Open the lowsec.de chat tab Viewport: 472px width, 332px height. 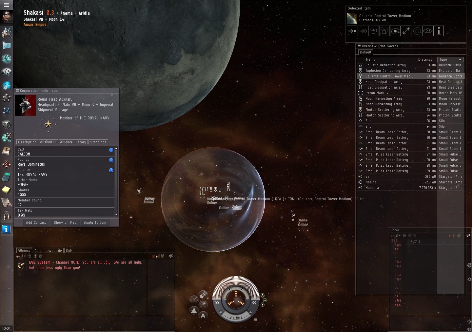coord(54,251)
